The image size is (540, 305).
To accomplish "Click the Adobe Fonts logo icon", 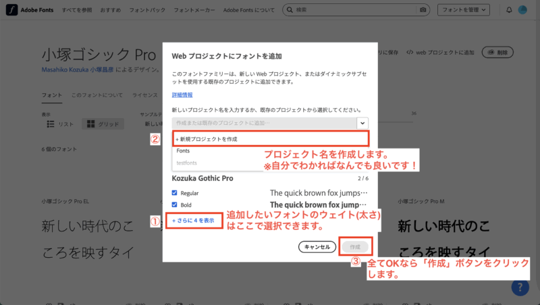I will click(x=11, y=9).
